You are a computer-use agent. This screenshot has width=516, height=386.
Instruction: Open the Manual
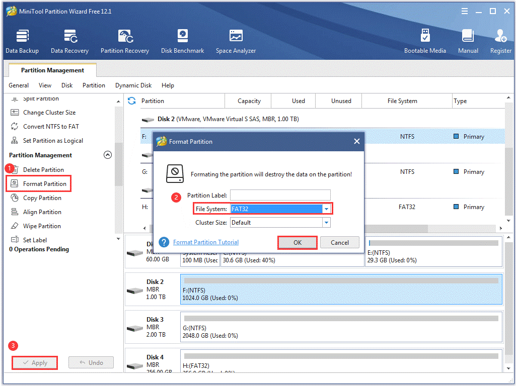[468, 41]
